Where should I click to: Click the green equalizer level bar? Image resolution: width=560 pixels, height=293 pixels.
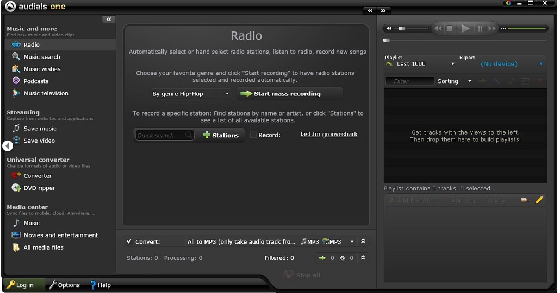click(x=527, y=28)
